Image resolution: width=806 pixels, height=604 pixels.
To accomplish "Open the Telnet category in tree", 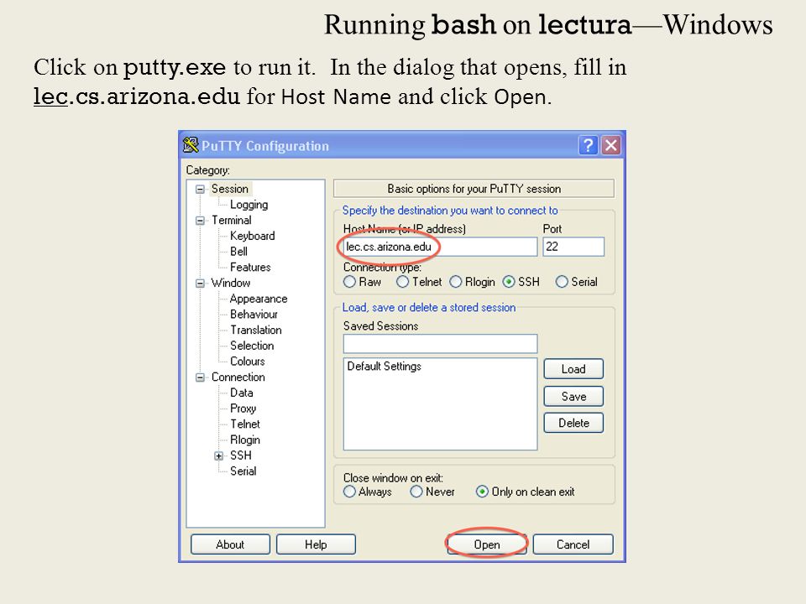I will click(x=245, y=424).
